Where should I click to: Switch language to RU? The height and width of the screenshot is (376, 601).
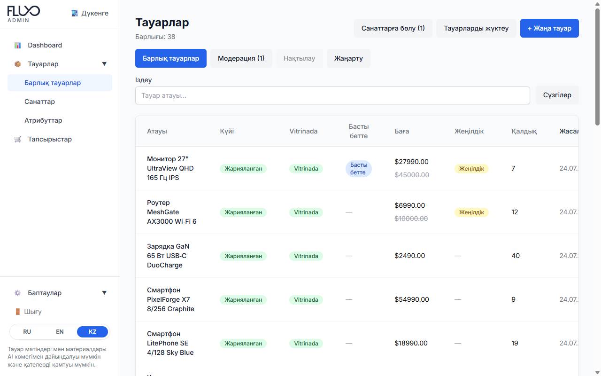(27, 332)
